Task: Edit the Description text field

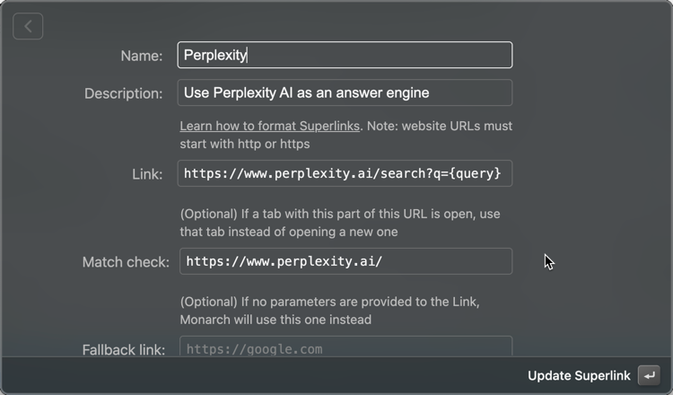Action: click(x=345, y=92)
